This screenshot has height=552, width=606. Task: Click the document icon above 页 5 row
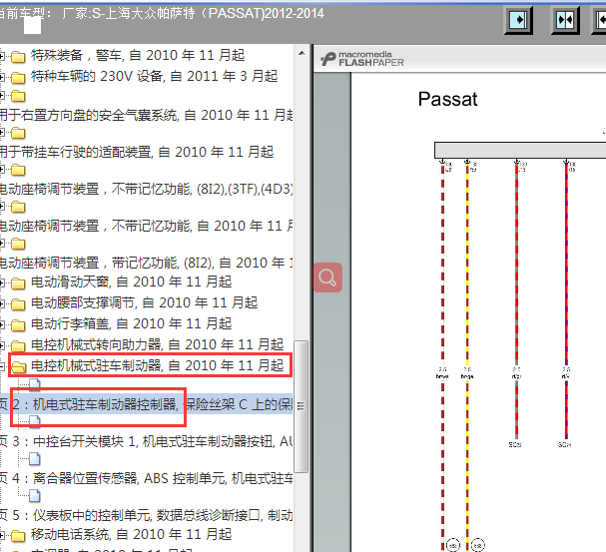pos(35,496)
